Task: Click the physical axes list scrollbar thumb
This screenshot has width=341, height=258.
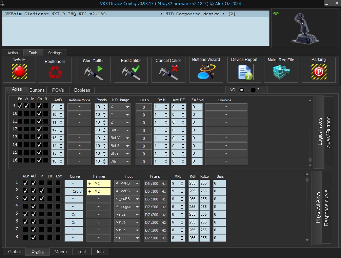Action: [307, 180]
